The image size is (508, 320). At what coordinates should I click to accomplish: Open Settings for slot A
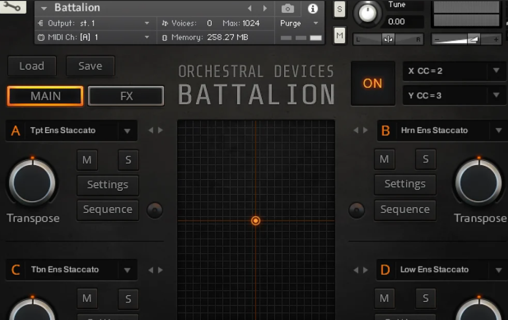point(108,185)
